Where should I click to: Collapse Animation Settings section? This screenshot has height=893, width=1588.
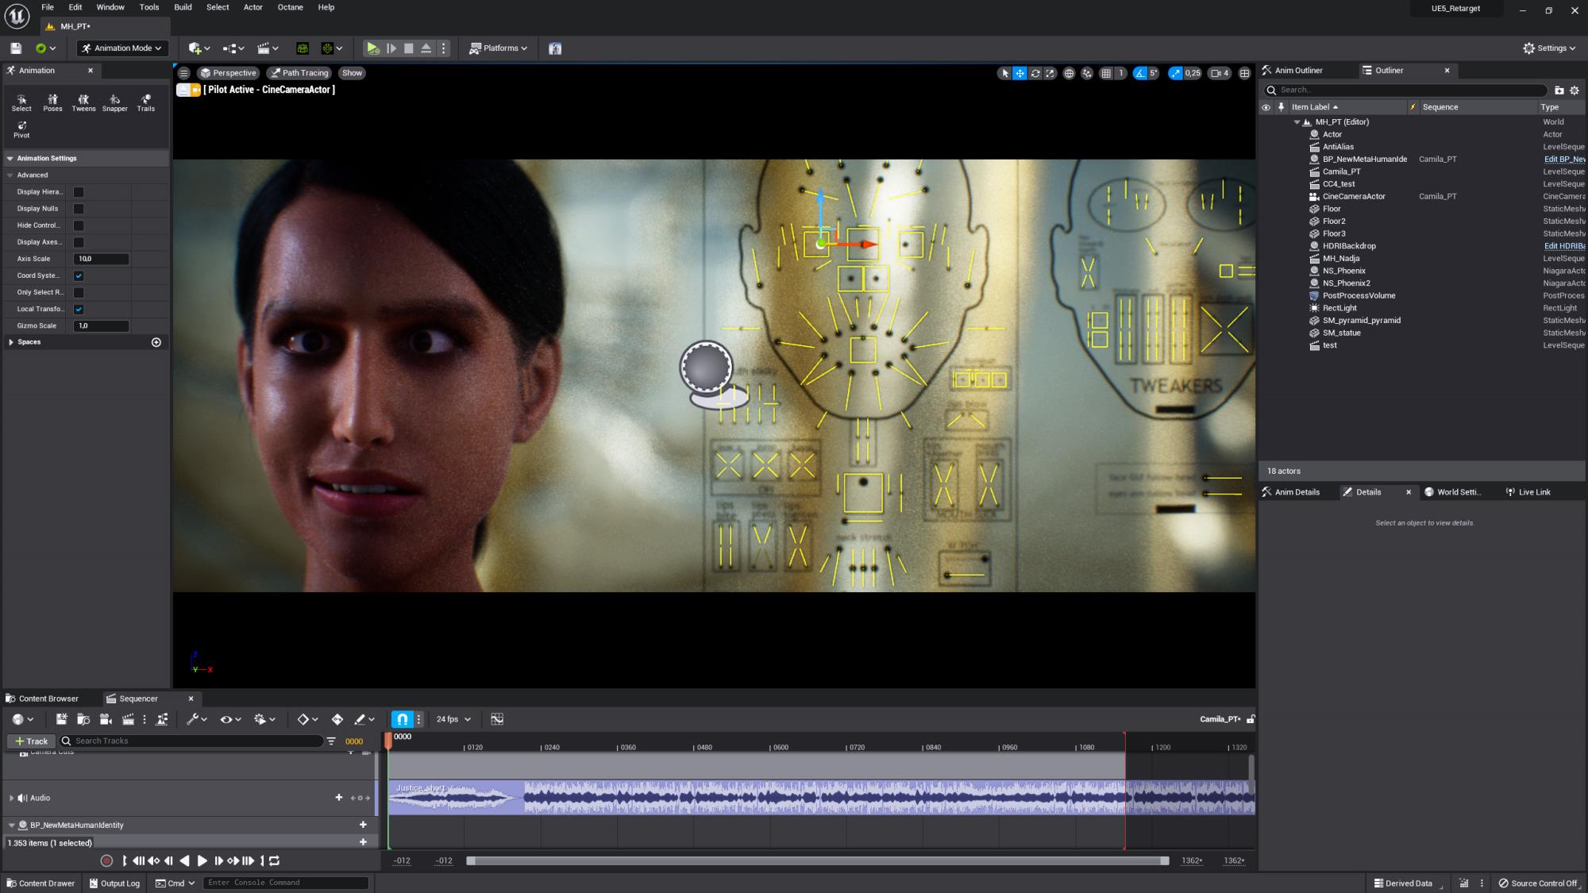[10, 159]
